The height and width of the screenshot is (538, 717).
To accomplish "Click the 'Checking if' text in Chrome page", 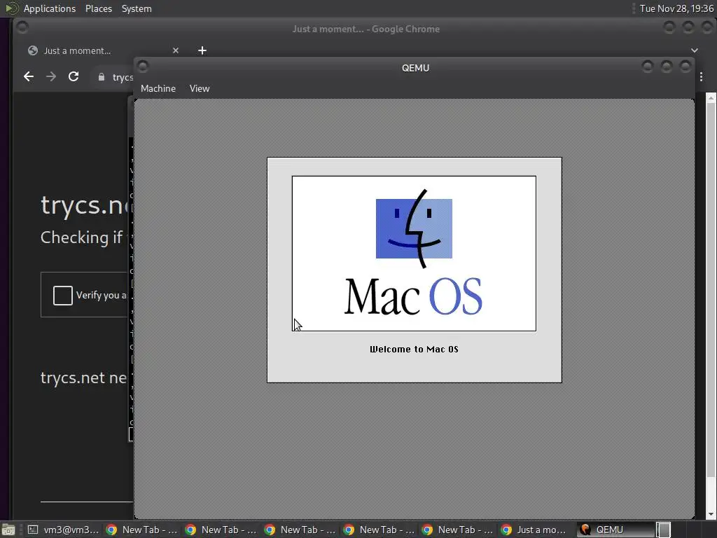I will click(81, 237).
